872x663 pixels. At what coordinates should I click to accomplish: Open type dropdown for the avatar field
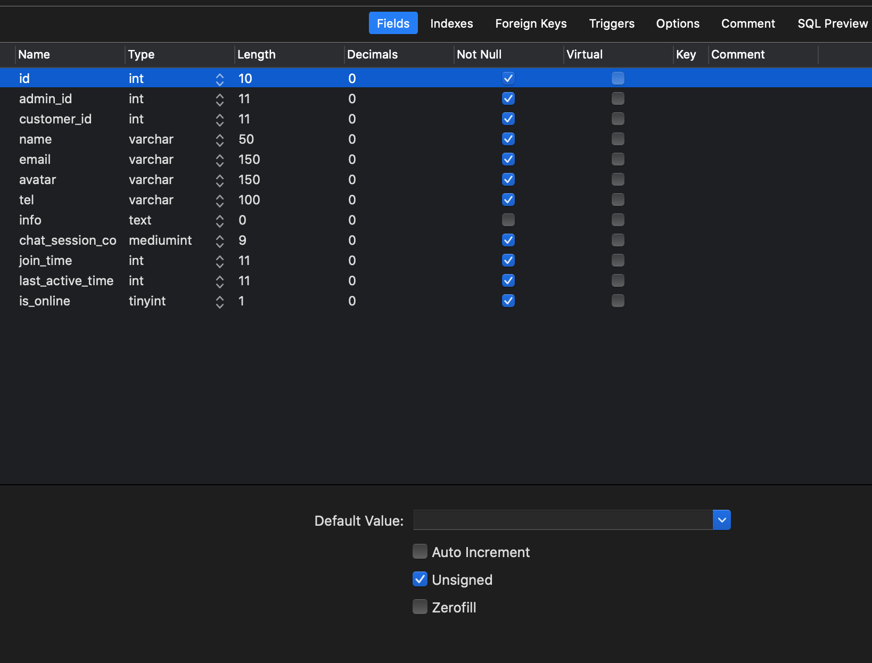tap(220, 180)
